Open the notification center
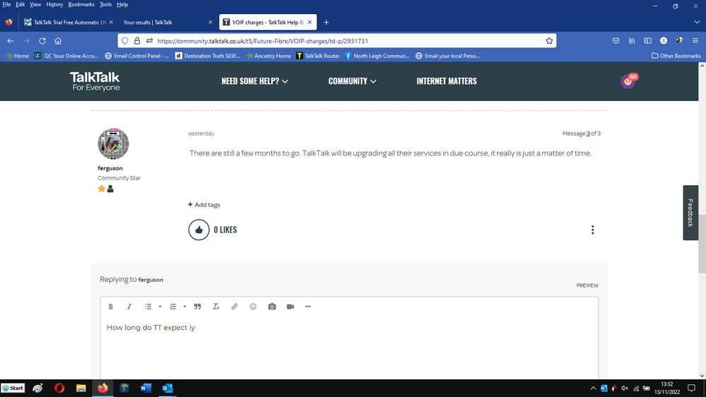Screen dimensions: 706x397 point(692,388)
